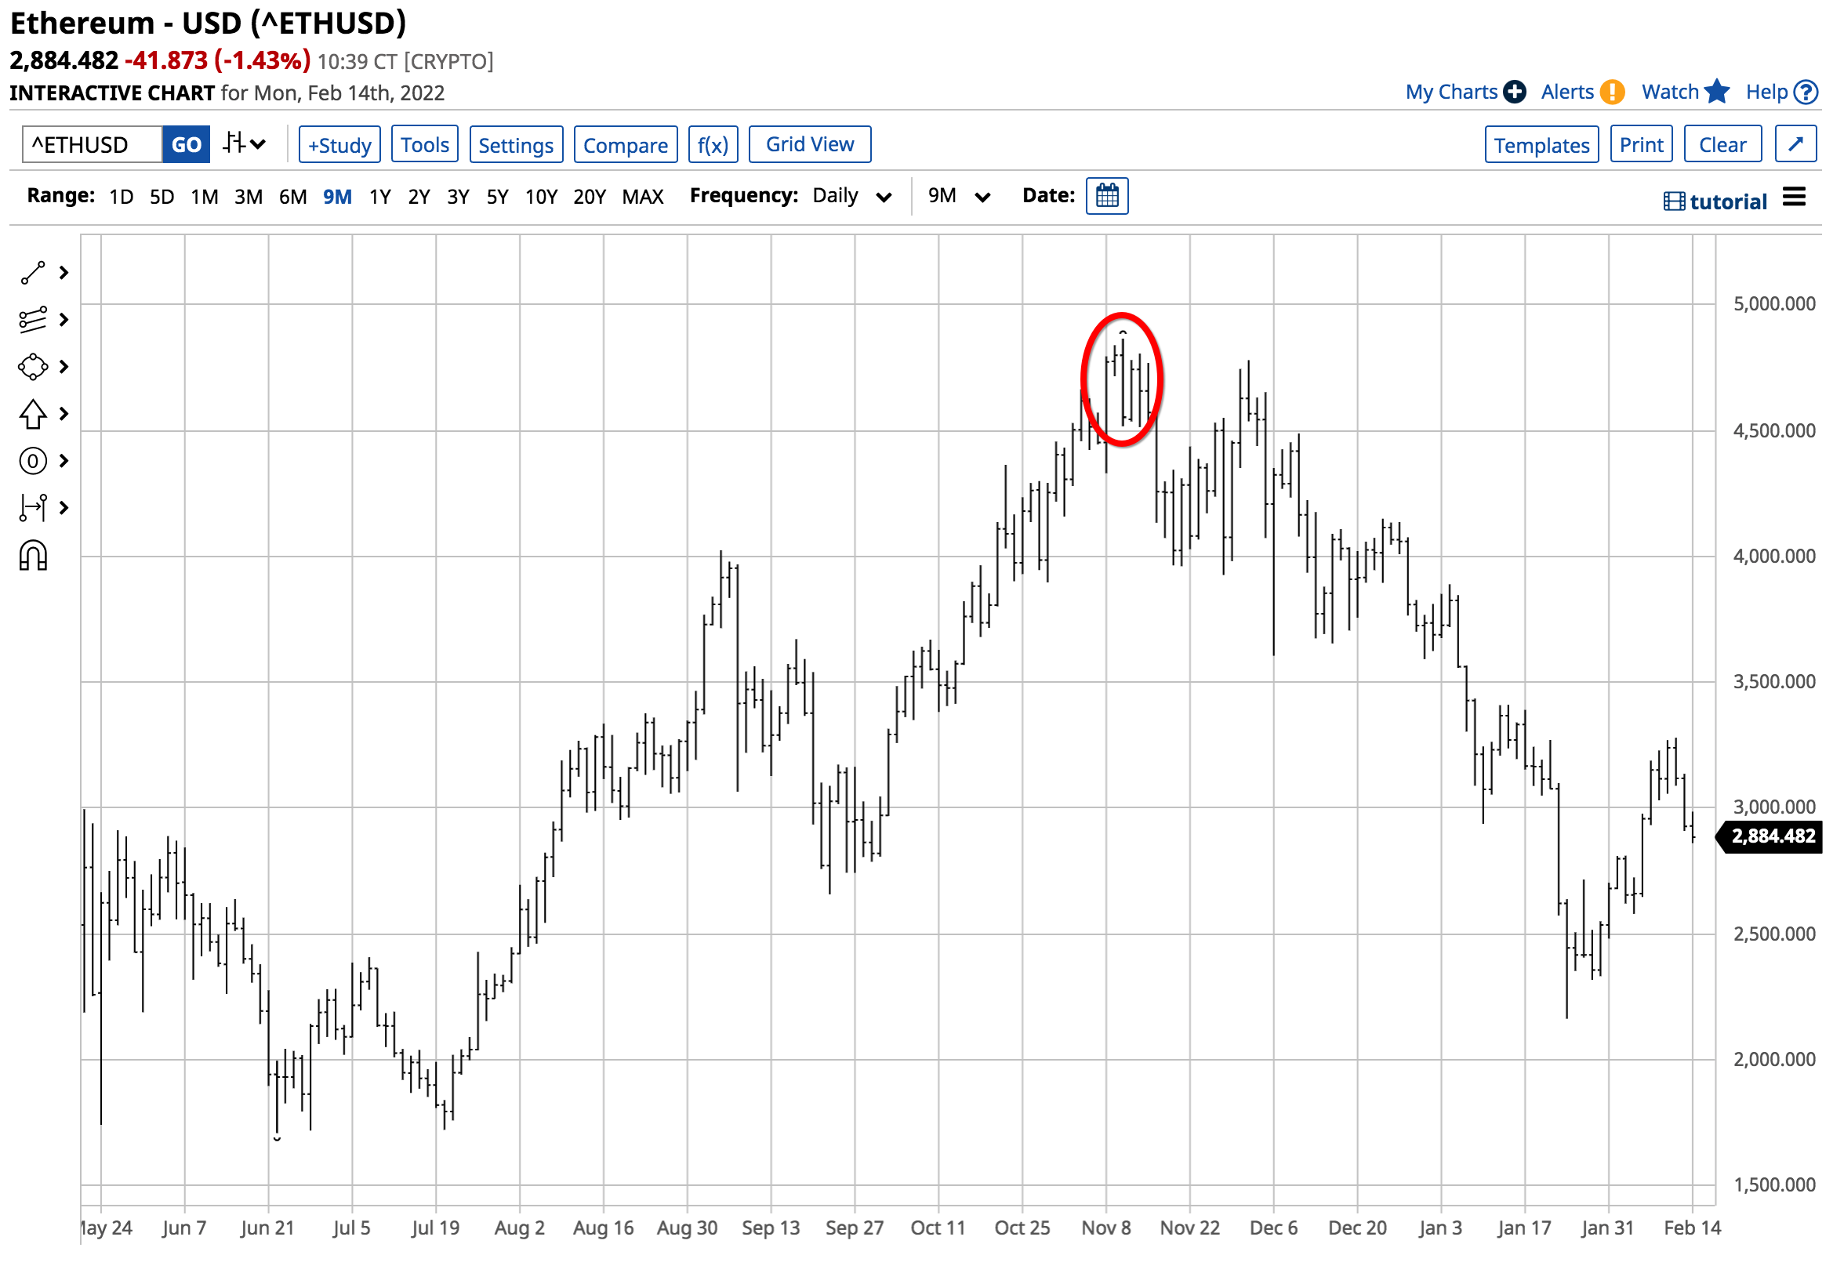Select the 9M range
Screen dimensions: 1844x1273
click(337, 196)
